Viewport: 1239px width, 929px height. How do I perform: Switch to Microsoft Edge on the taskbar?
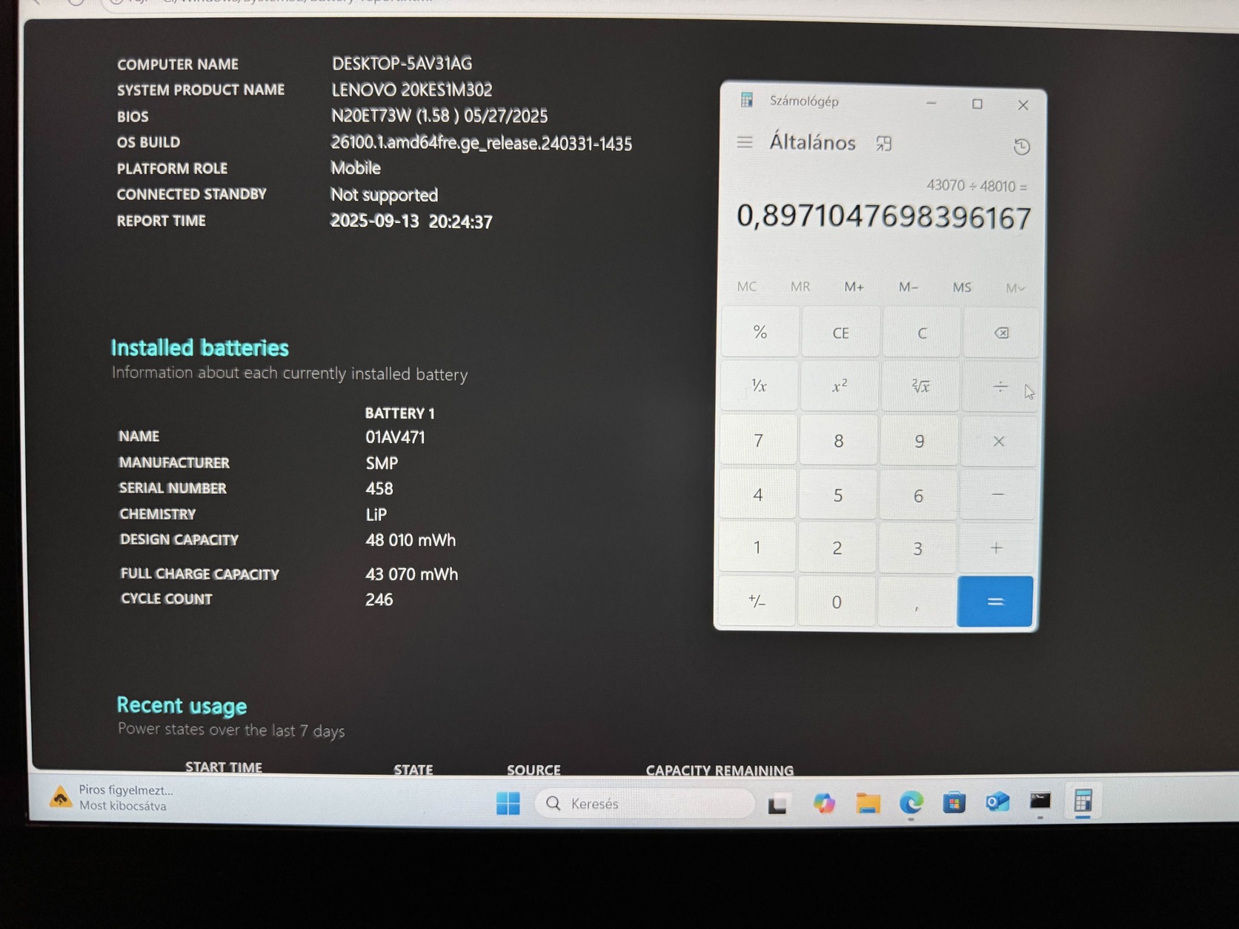coord(911,802)
